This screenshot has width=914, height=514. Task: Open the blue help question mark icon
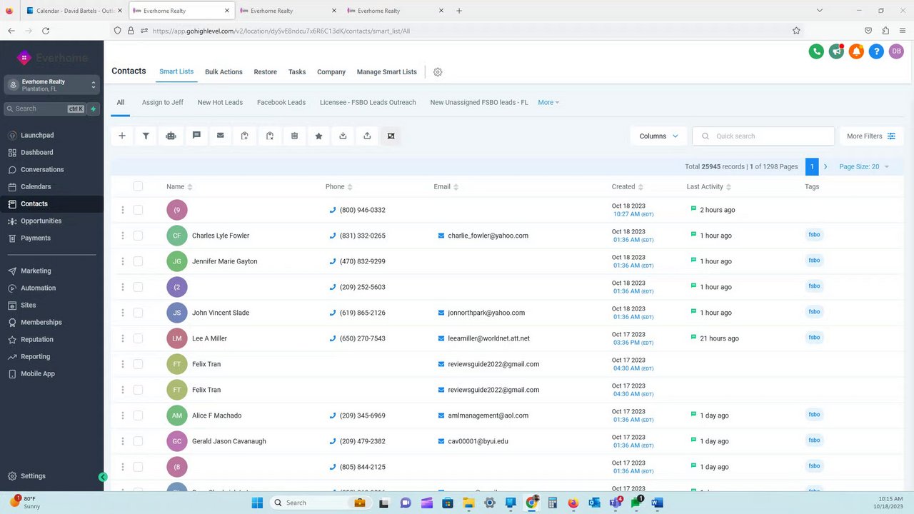[x=876, y=51]
